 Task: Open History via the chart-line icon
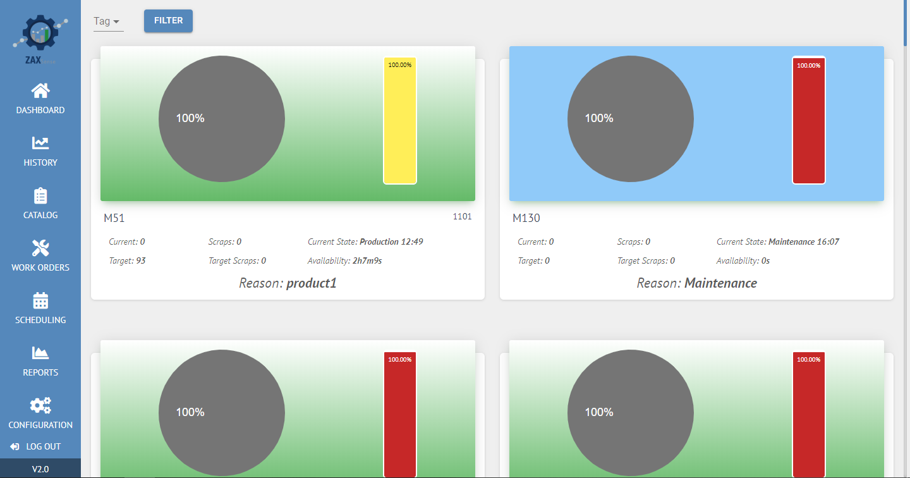pos(40,144)
